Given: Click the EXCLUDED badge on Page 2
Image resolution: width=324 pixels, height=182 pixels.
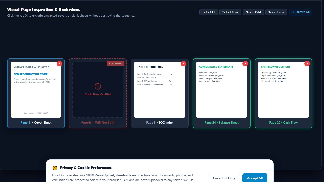Looking at the screenshot, I should 115,63.
